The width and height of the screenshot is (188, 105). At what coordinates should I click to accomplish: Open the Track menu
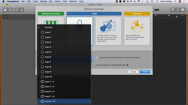[35, 1]
